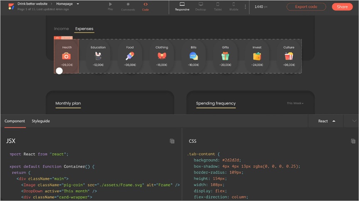
Task: Click the box-shadow CSS line
Action: pos(247,166)
